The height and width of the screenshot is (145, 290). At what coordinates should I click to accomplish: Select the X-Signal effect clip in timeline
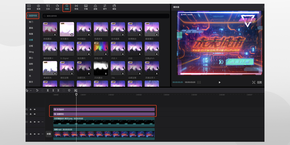coord(104,110)
